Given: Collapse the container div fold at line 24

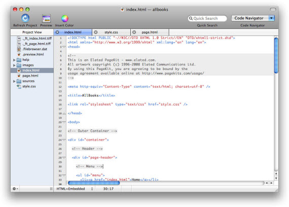Looking at the screenshot, I should tap(64, 140).
